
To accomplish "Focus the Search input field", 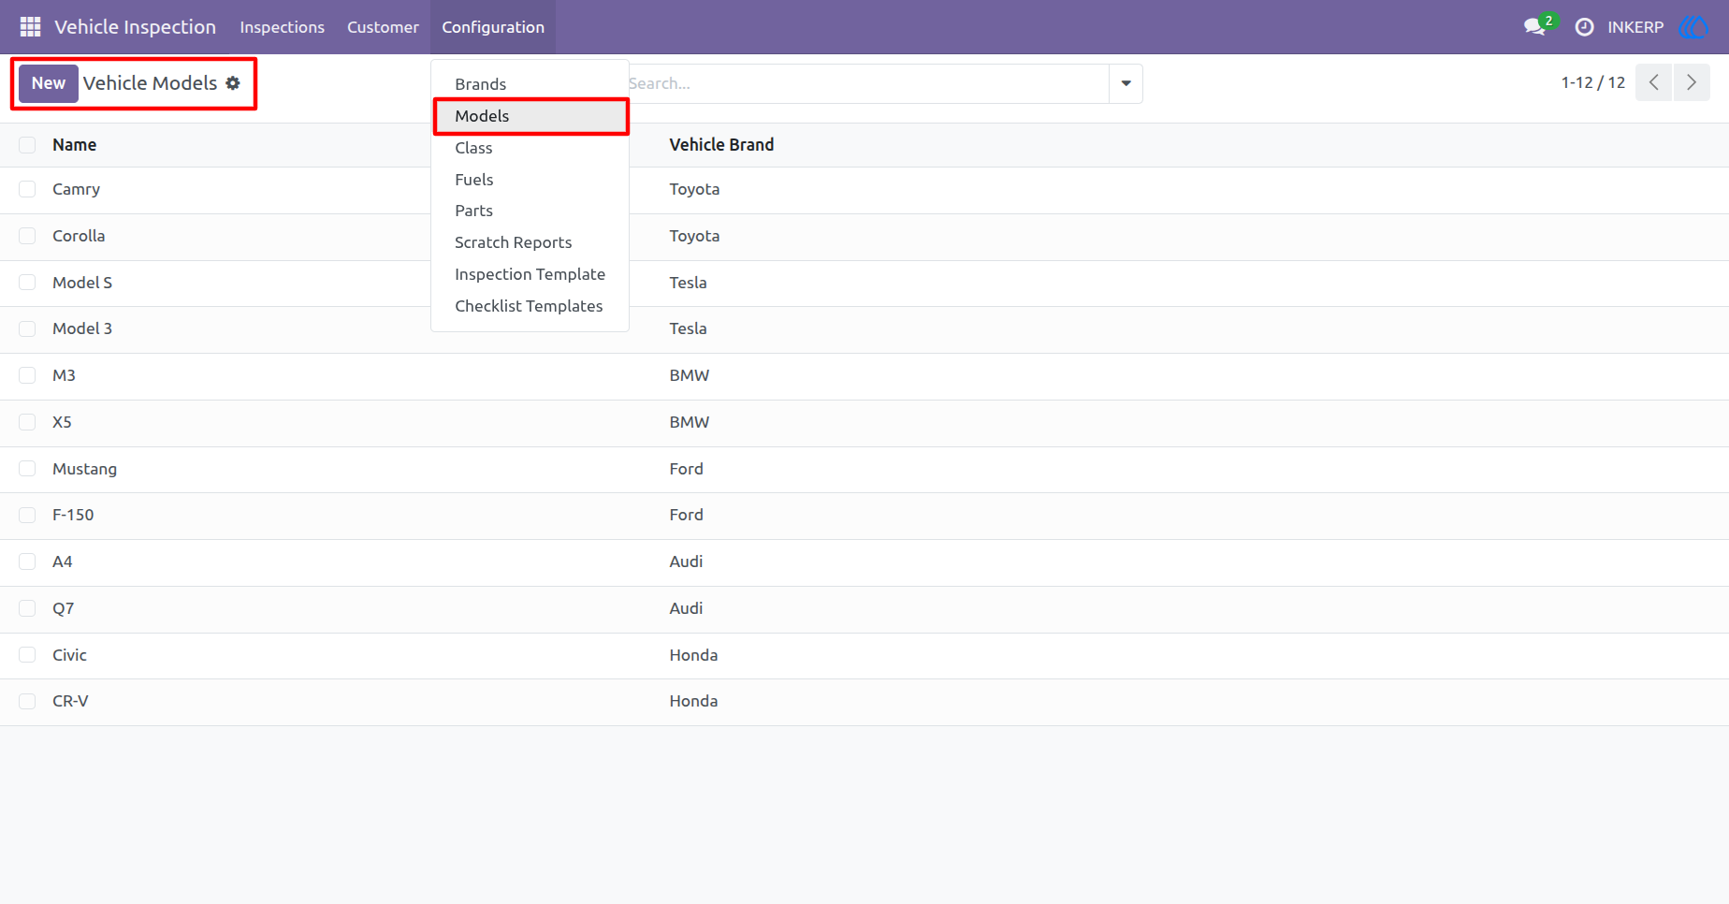I will (867, 83).
